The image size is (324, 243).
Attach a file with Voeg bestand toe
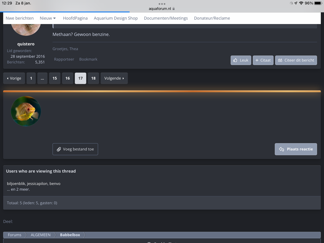click(x=75, y=149)
